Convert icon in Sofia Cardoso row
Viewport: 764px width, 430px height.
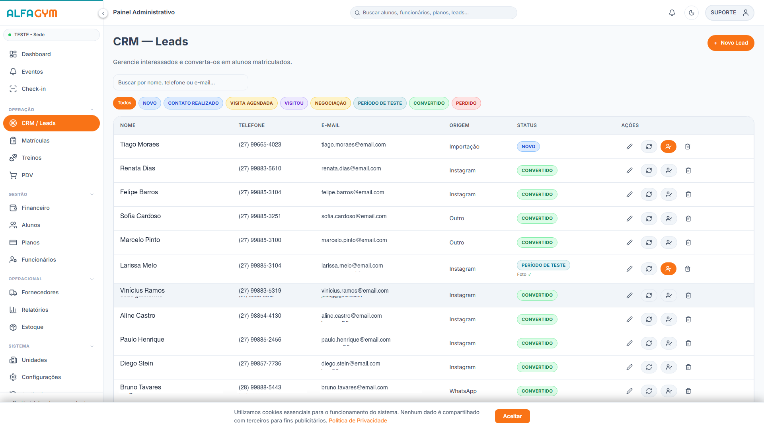pyautogui.click(x=669, y=219)
